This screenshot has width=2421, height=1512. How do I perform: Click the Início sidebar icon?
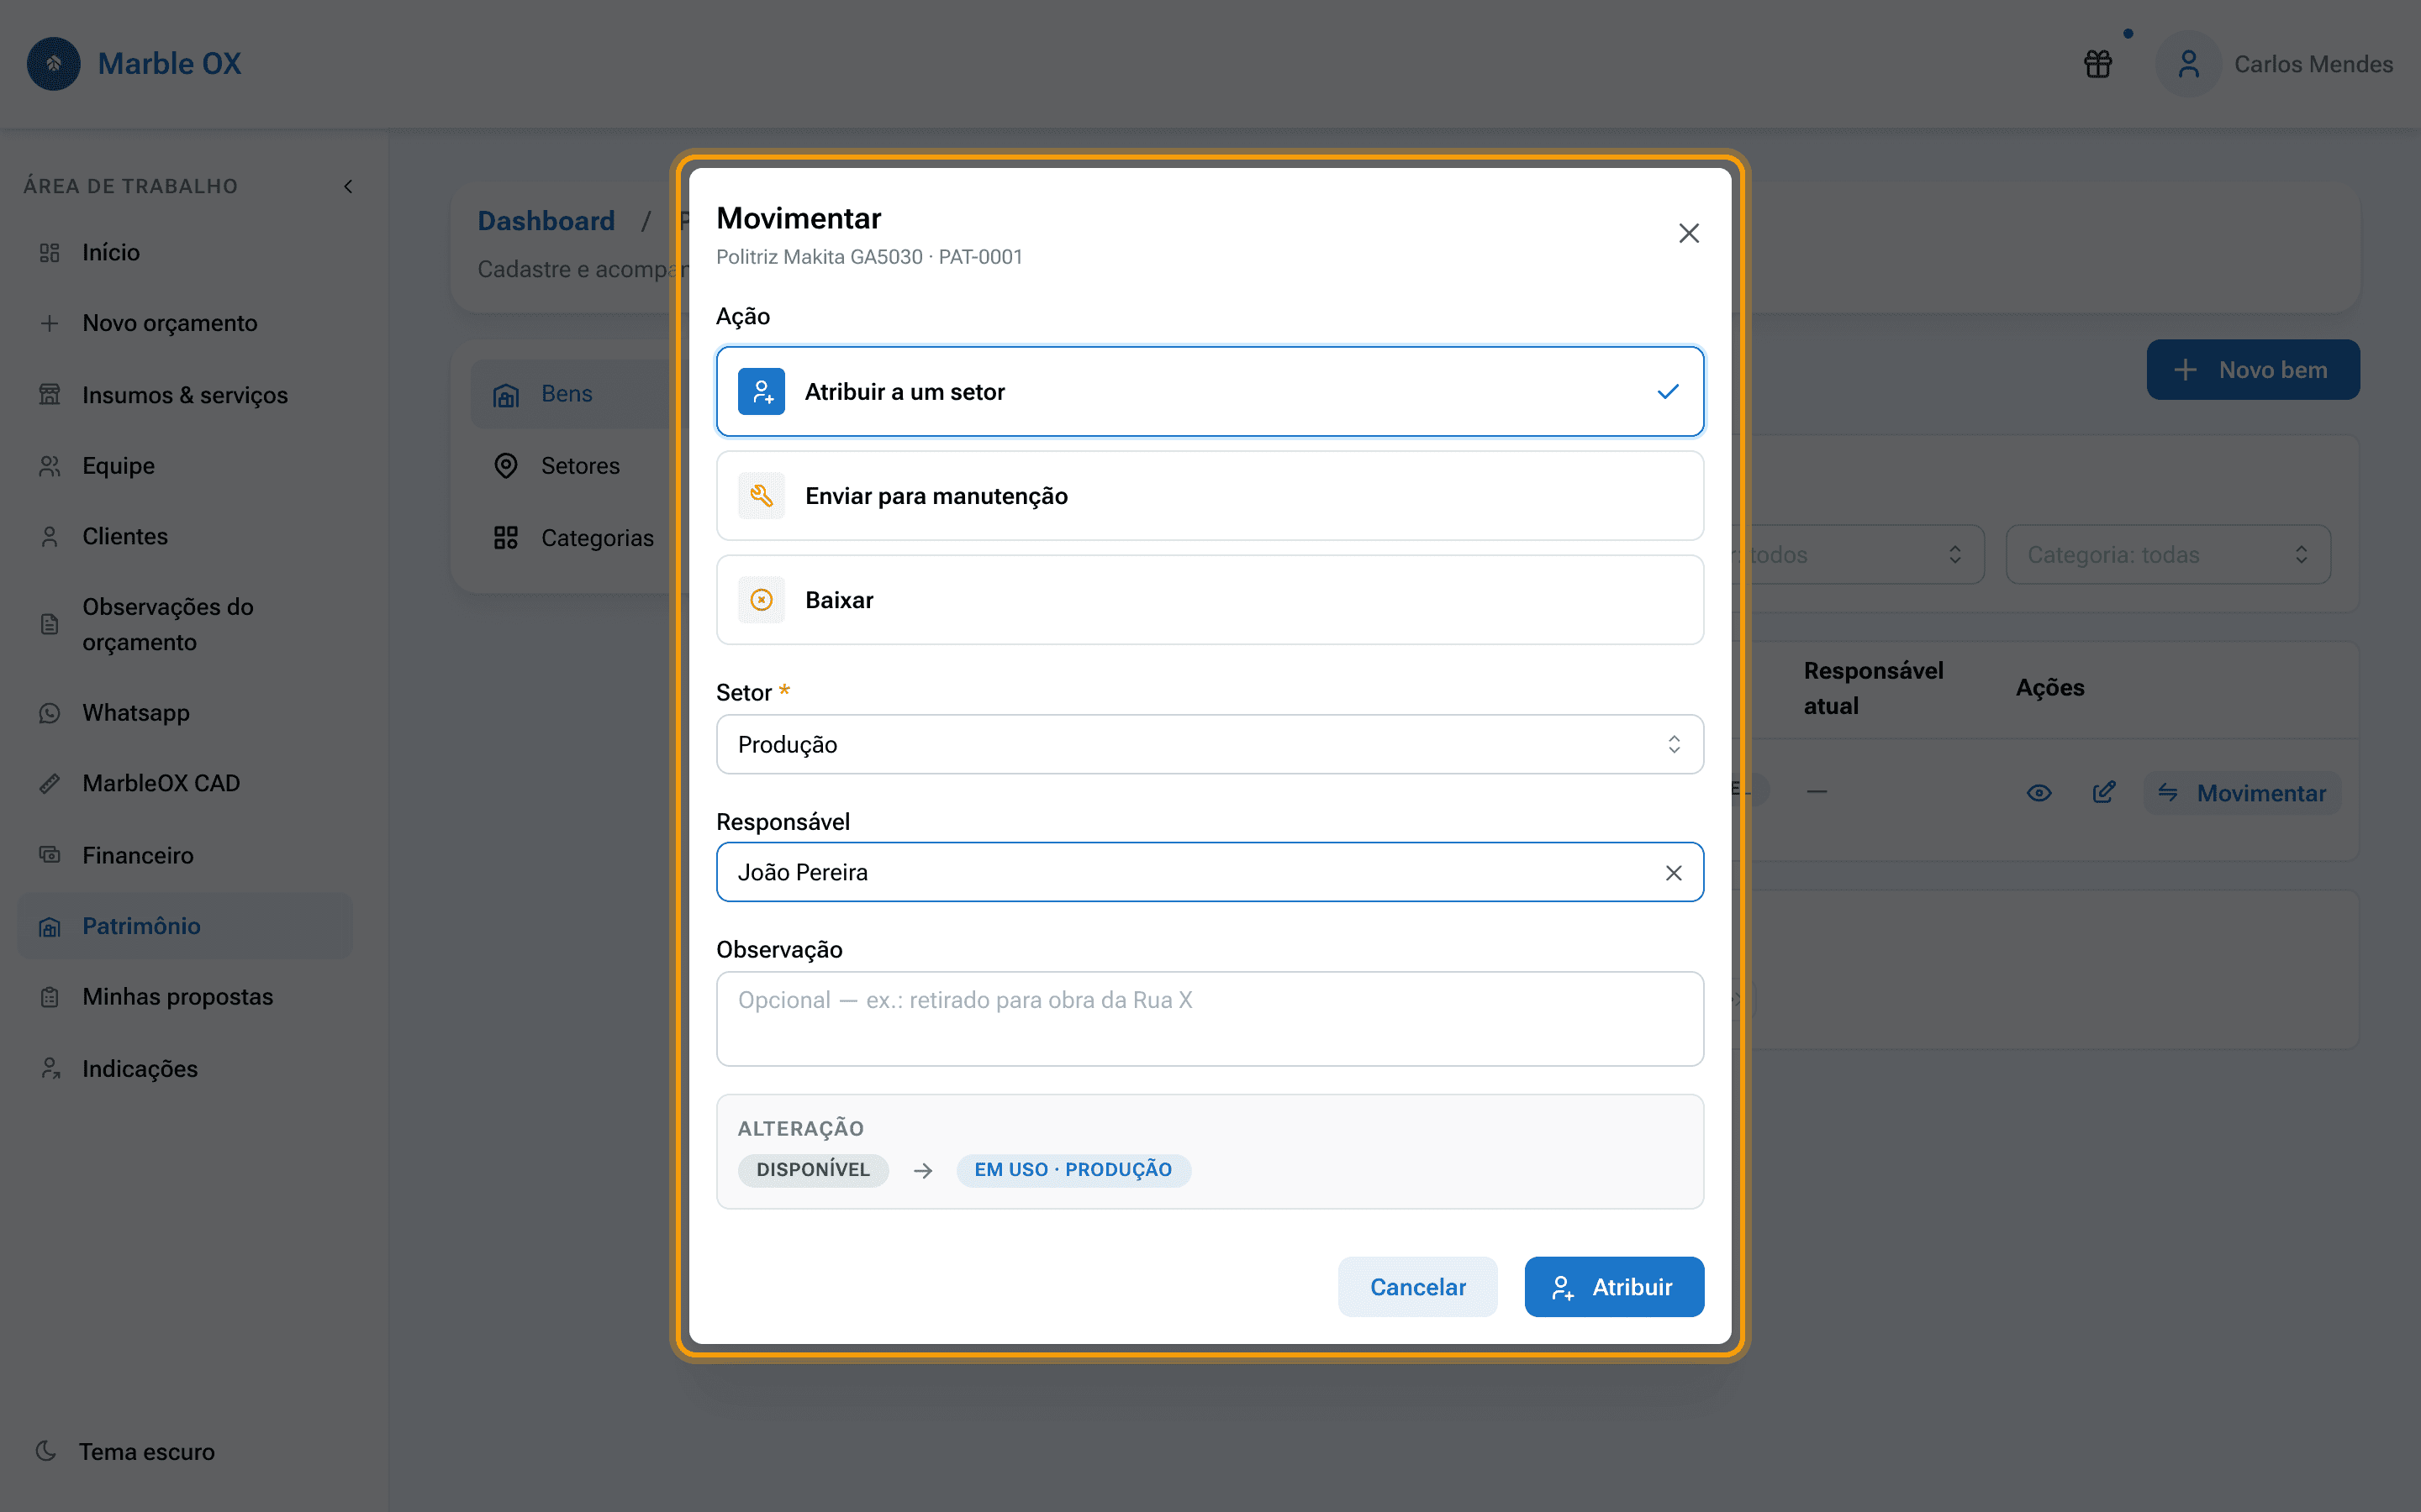pyautogui.click(x=49, y=253)
